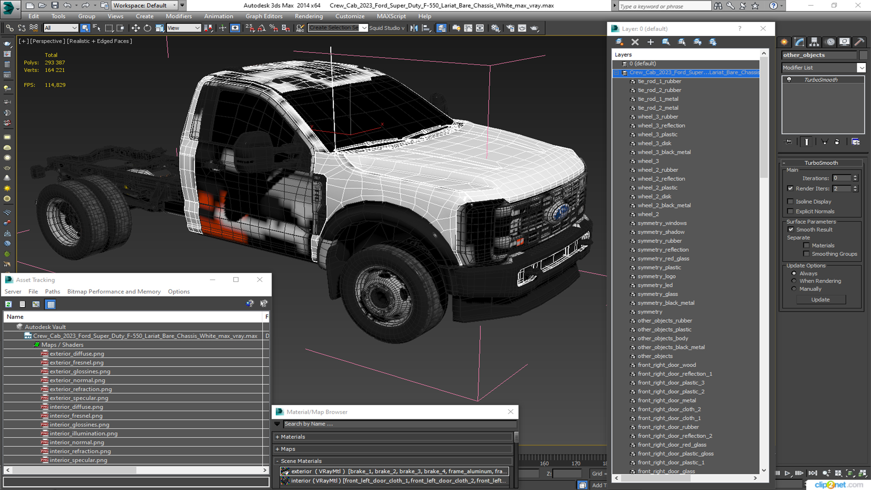Click the Perspective viewport label
The width and height of the screenshot is (871, 490).
(x=47, y=41)
